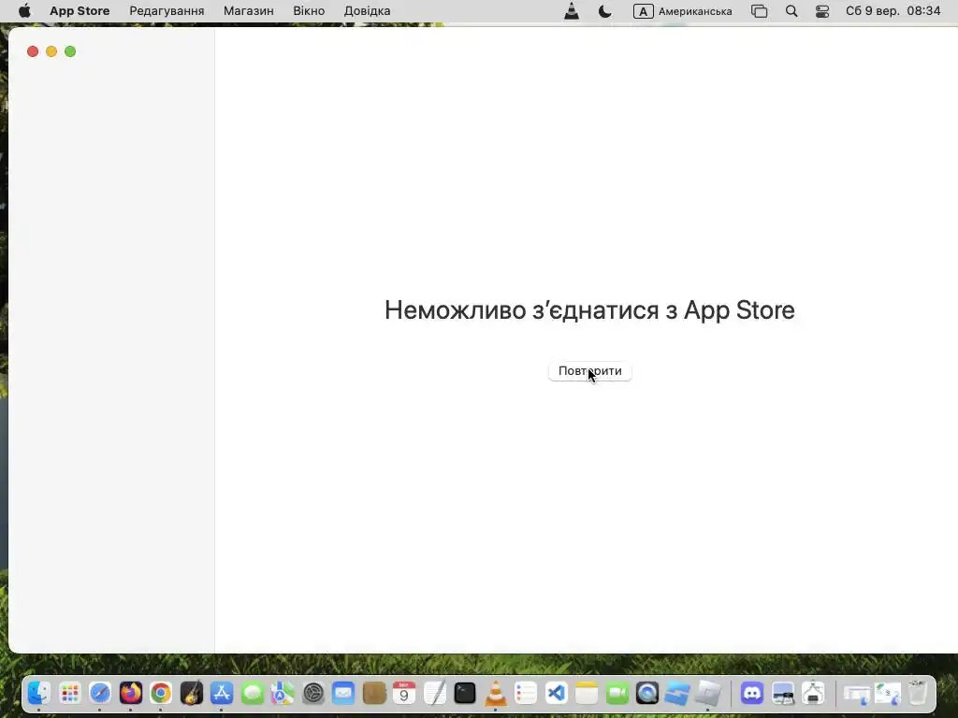Screen dimensions: 958x718
Task: Minimize the App Store window with yellow button
Action: click(x=51, y=51)
